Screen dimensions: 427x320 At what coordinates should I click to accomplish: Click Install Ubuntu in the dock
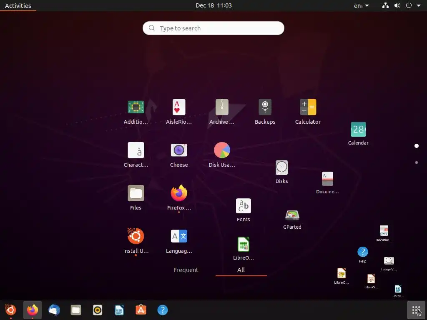[10, 310]
